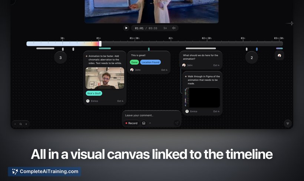Open the Figma walkthrough screen recording thumbnail
The height and width of the screenshot is (181, 304).
click(x=202, y=98)
